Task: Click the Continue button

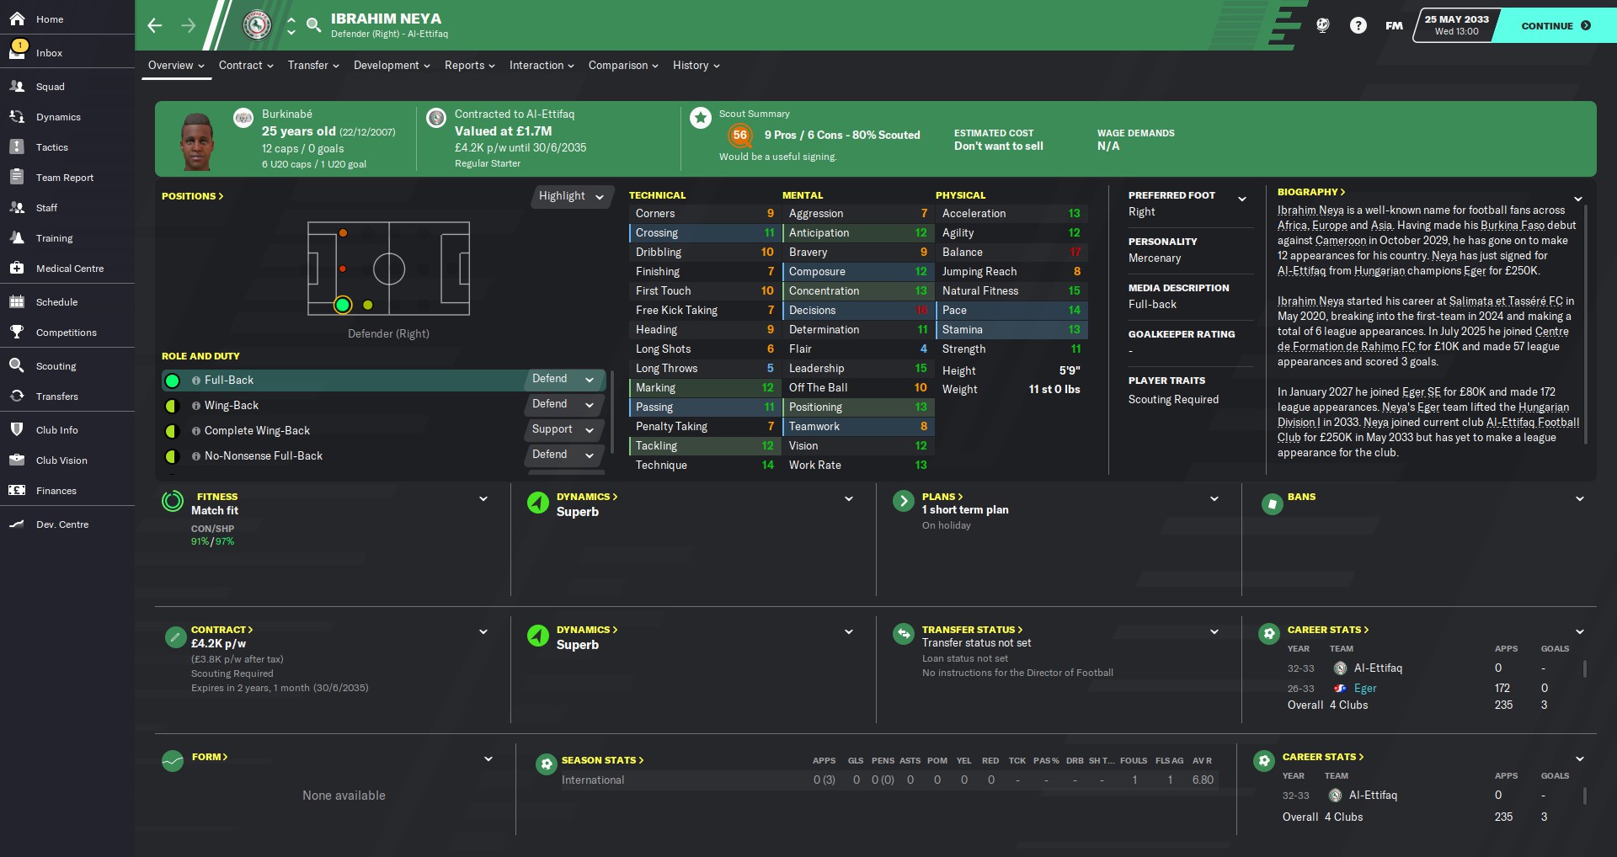Action: 1556,25
